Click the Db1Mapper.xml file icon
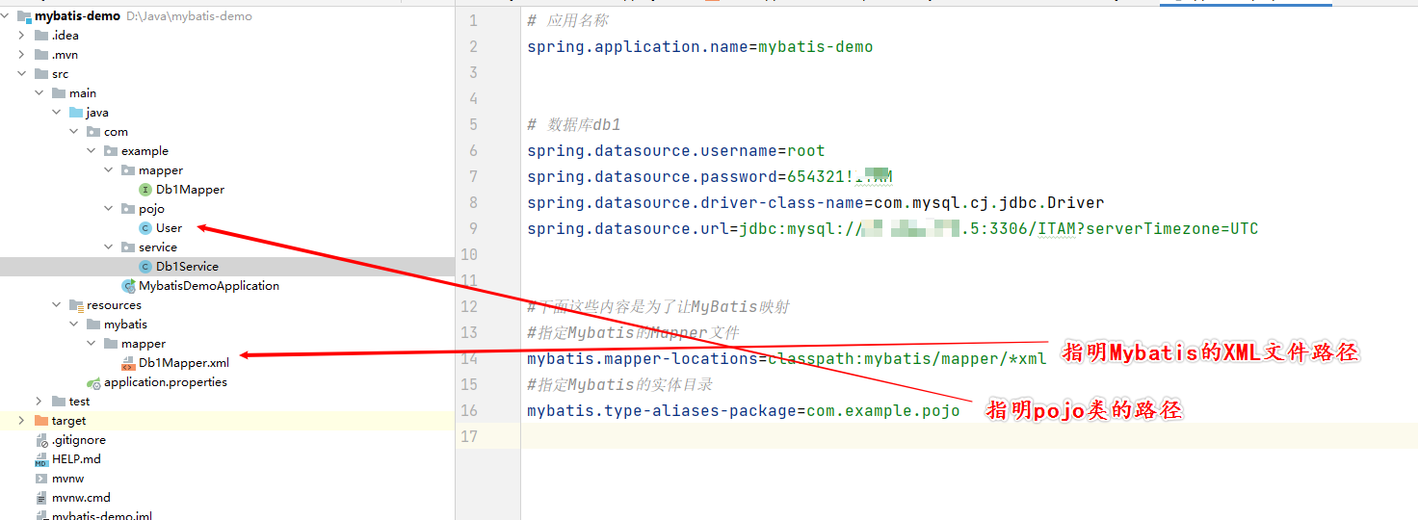Screen dimensions: 1418x520 coord(128,363)
